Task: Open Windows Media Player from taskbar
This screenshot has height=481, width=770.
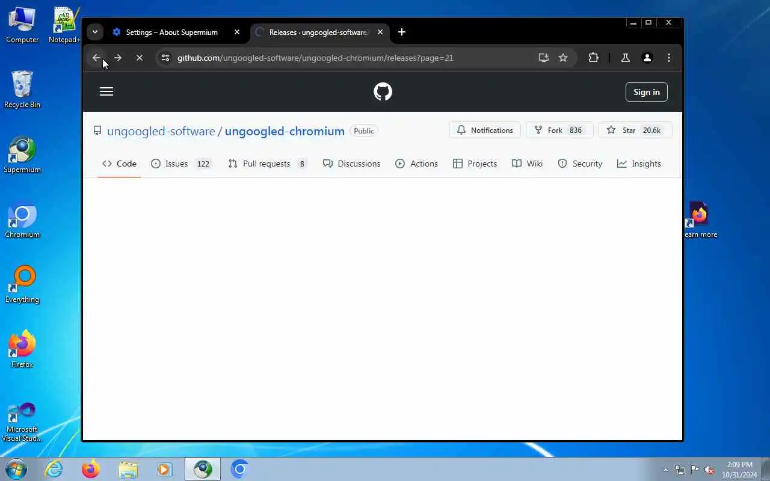Action: point(165,469)
